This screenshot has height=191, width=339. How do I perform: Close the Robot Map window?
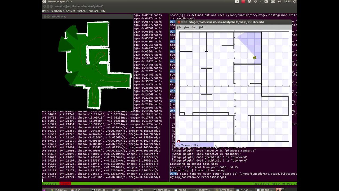pos(45,16)
